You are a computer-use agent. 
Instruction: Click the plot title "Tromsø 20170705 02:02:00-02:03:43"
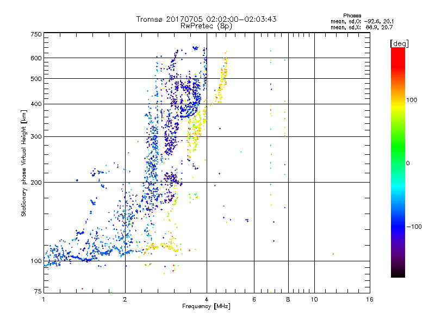point(206,19)
